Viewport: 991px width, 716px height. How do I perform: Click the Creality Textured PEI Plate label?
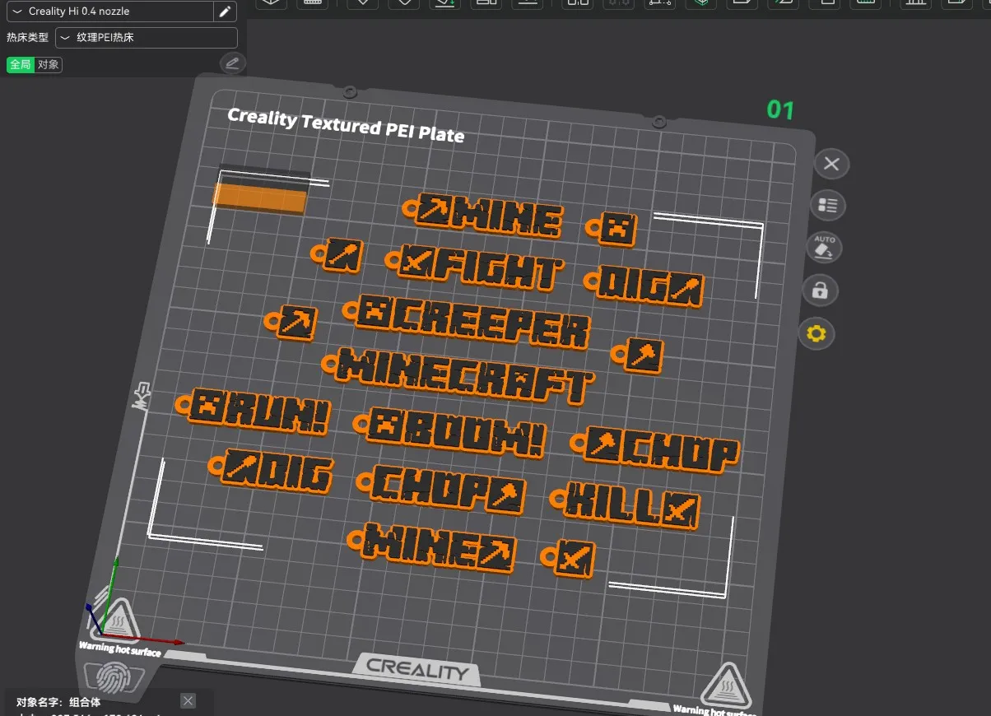tap(346, 125)
